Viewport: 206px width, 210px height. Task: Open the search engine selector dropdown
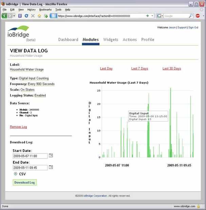coord(160,16)
